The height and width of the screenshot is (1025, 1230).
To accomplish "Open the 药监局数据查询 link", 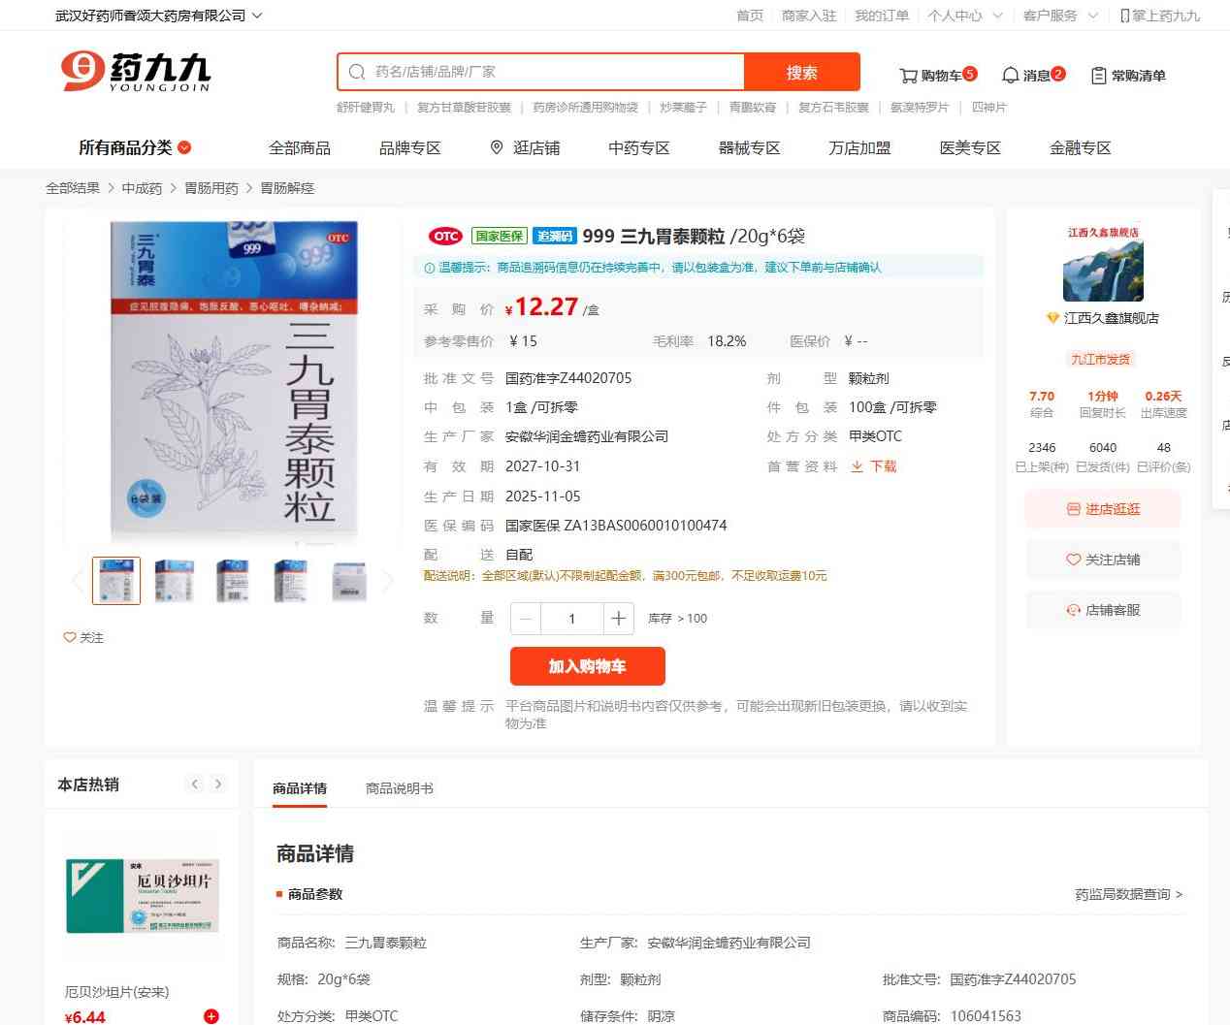I will pyautogui.click(x=1128, y=894).
